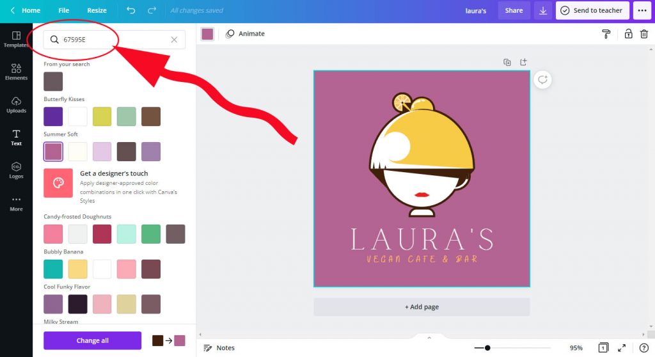
Task: Click the 95% zoom level
Action: pyautogui.click(x=576, y=348)
